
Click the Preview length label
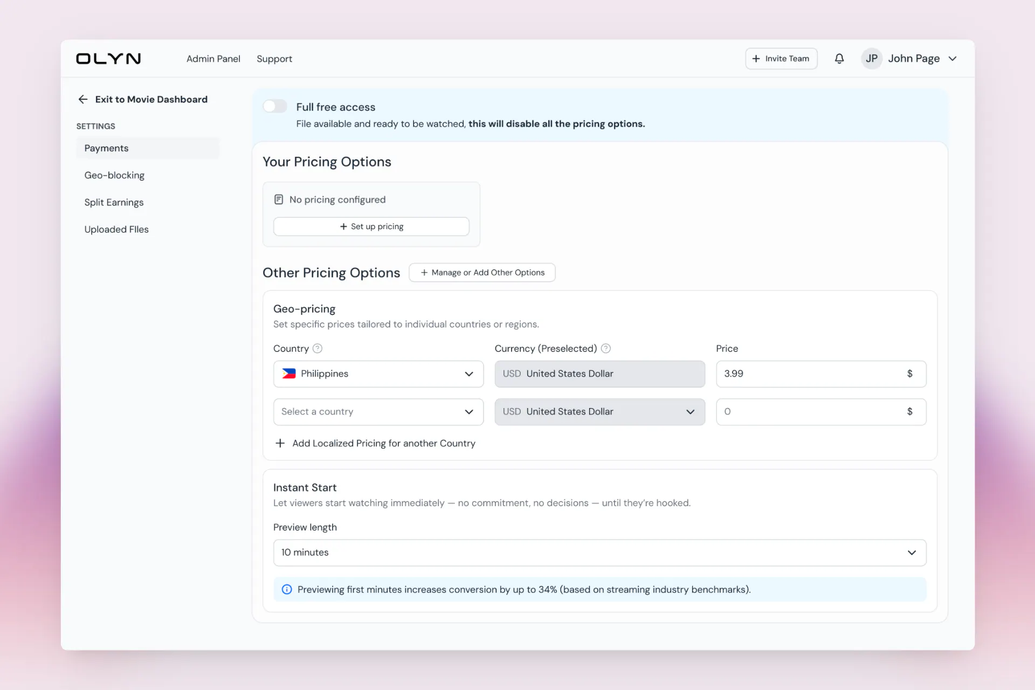(x=305, y=527)
